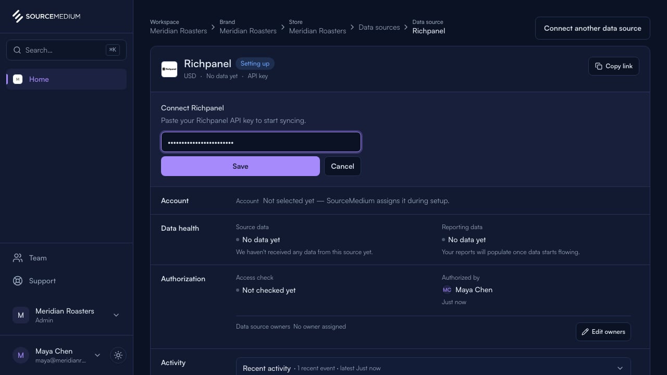Save the Richpanel API key
The image size is (667, 375).
(x=240, y=166)
